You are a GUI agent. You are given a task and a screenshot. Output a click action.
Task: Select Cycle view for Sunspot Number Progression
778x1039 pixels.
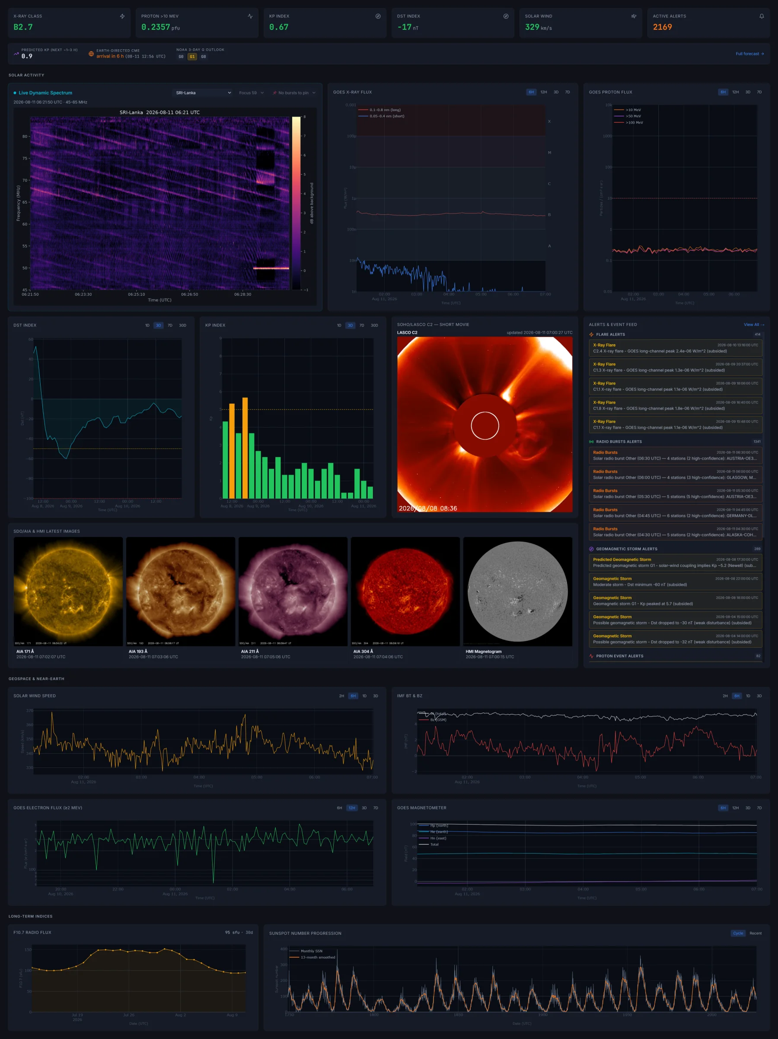click(x=738, y=934)
